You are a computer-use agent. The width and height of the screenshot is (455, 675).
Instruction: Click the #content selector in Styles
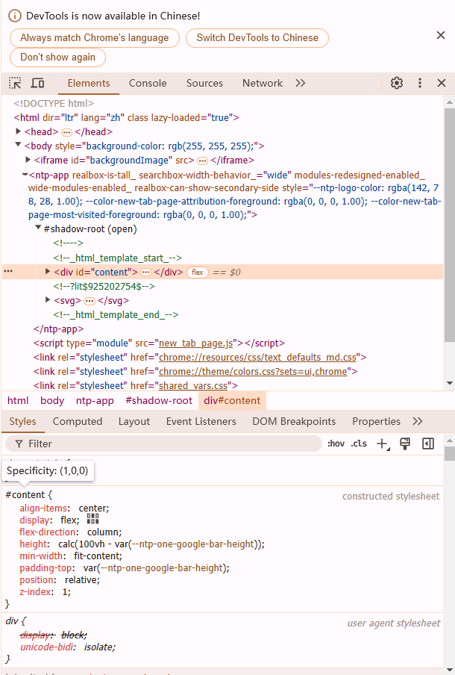pos(25,494)
